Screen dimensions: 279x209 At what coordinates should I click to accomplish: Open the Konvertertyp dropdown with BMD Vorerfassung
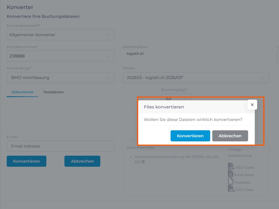[x=60, y=78]
